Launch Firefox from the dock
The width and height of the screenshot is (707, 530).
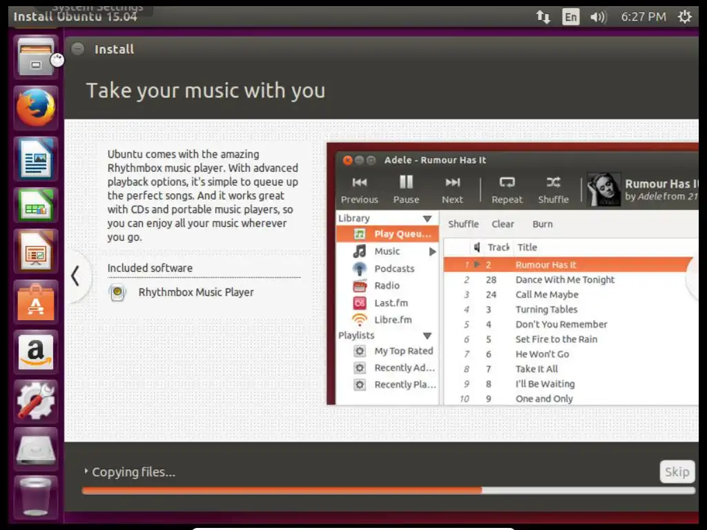[36, 108]
